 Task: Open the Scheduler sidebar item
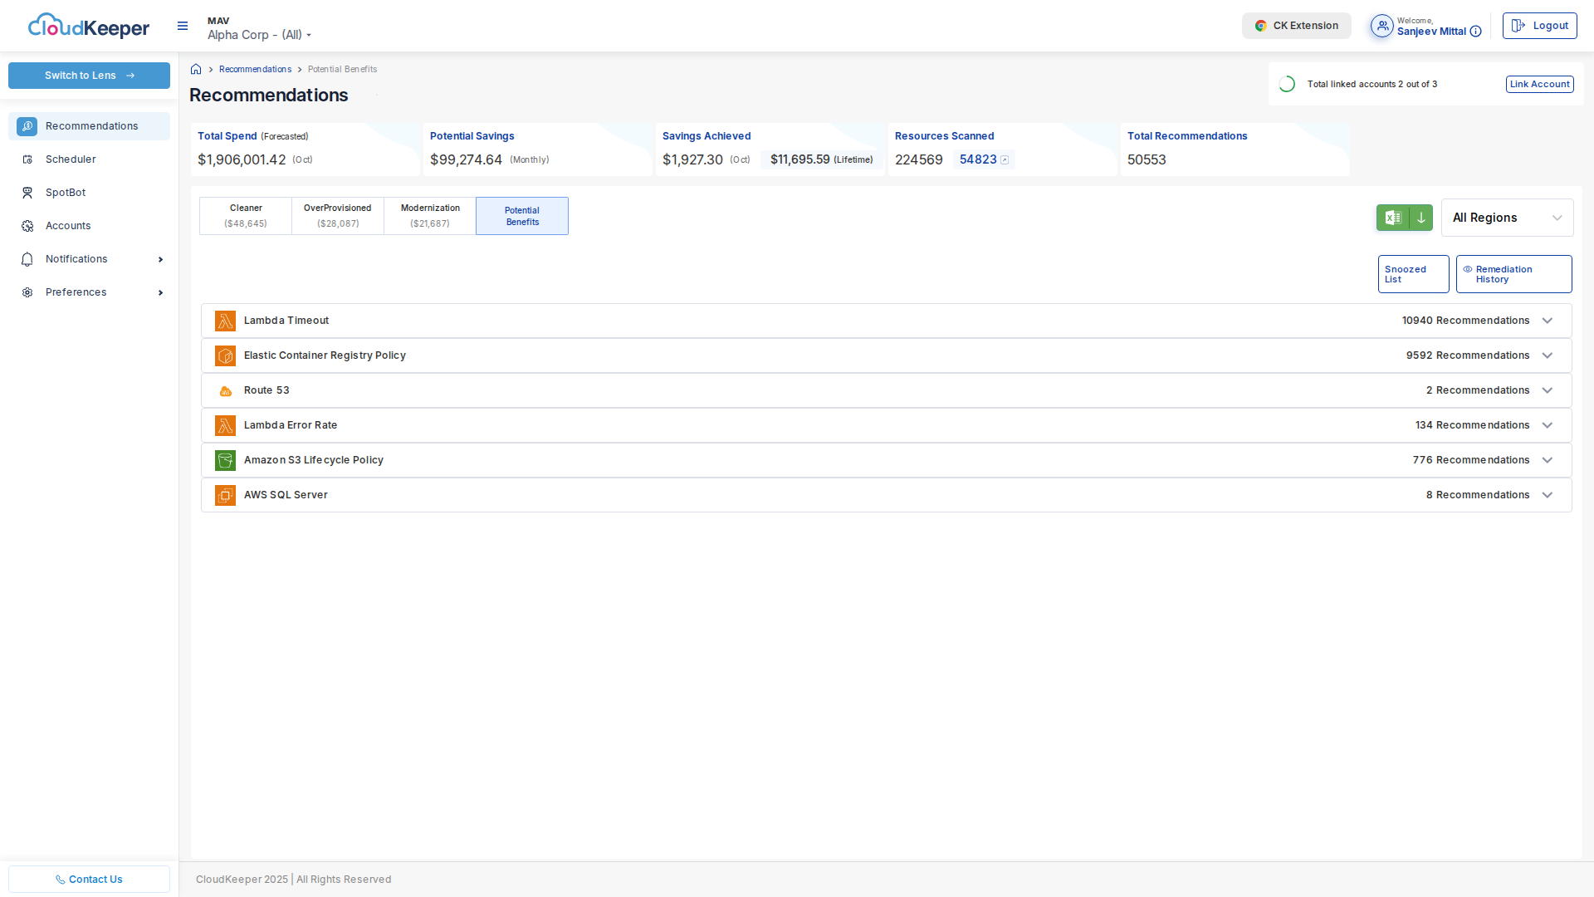point(71,159)
